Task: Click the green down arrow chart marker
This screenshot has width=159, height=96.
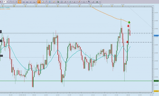Action: click(x=129, y=22)
